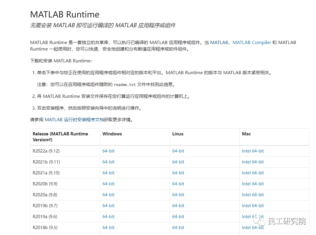Download R2021a Windows 64-bit runtime
The image size is (316, 235).
pyautogui.click(x=108, y=173)
